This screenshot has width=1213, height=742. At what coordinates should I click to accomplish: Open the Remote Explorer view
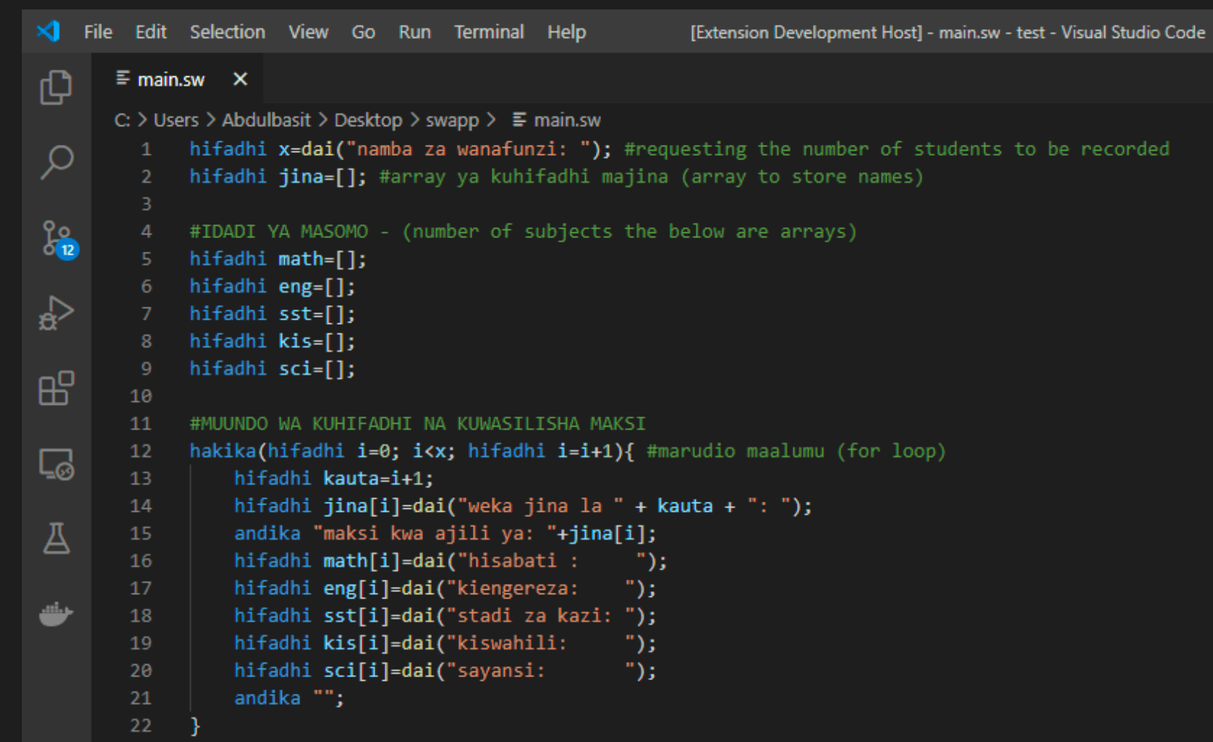(x=56, y=464)
